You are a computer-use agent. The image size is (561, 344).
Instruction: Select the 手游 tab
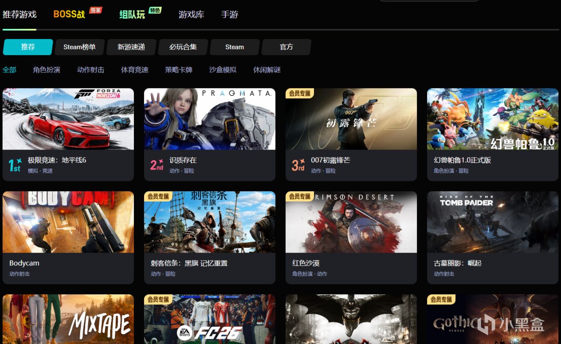coord(230,14)
